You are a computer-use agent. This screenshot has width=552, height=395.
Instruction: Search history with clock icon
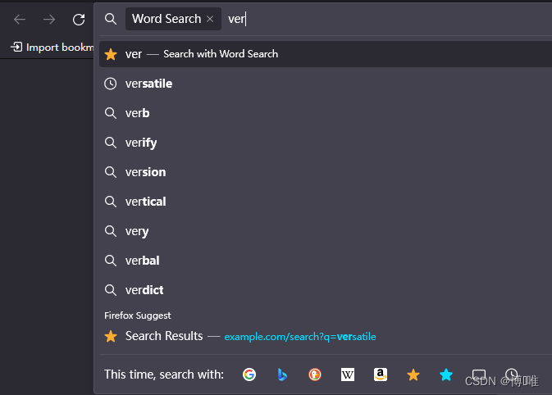[x=512, y=375]
